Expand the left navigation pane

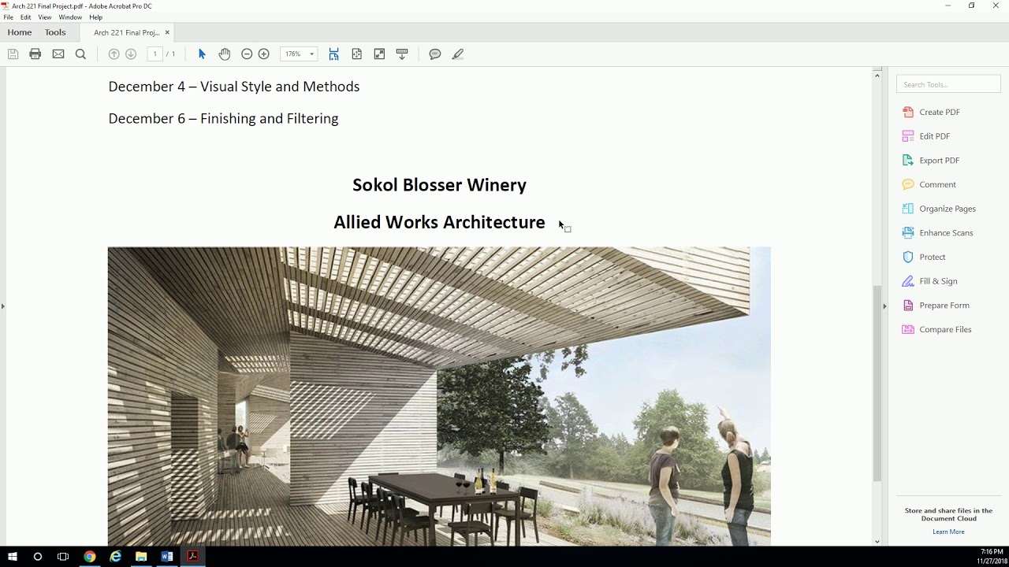tap(3, 306)
